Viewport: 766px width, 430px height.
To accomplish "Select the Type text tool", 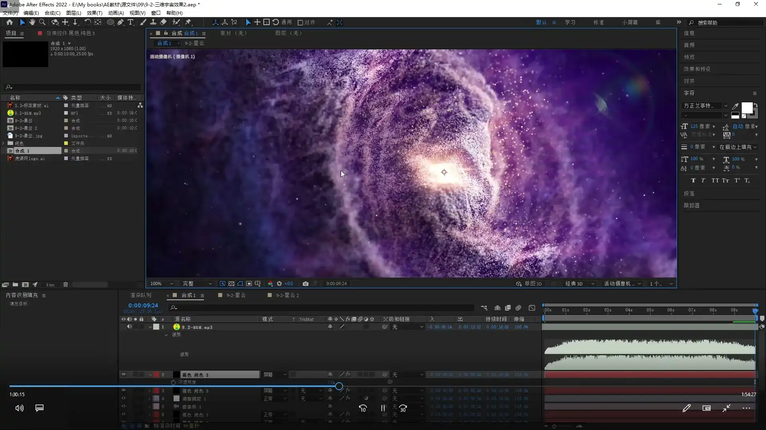I will pos(130,22).
